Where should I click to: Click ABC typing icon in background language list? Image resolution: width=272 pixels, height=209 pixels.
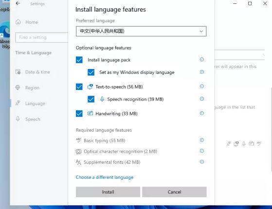pos(259,143)
